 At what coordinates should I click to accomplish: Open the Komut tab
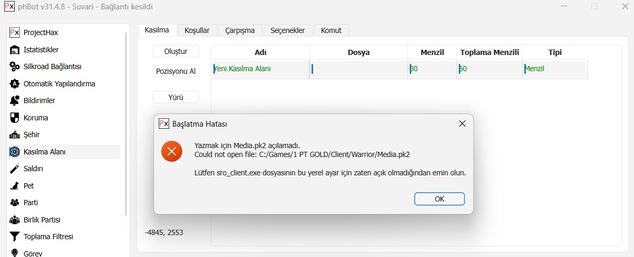(x=331, y=30)
